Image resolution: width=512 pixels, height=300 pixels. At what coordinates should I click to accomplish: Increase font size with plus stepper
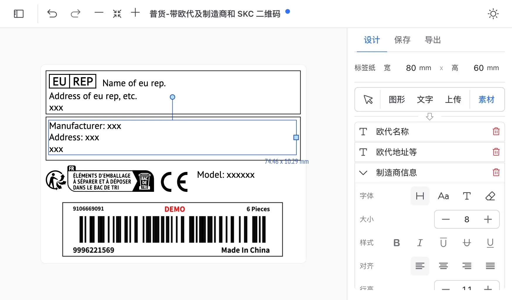[488, 219]
